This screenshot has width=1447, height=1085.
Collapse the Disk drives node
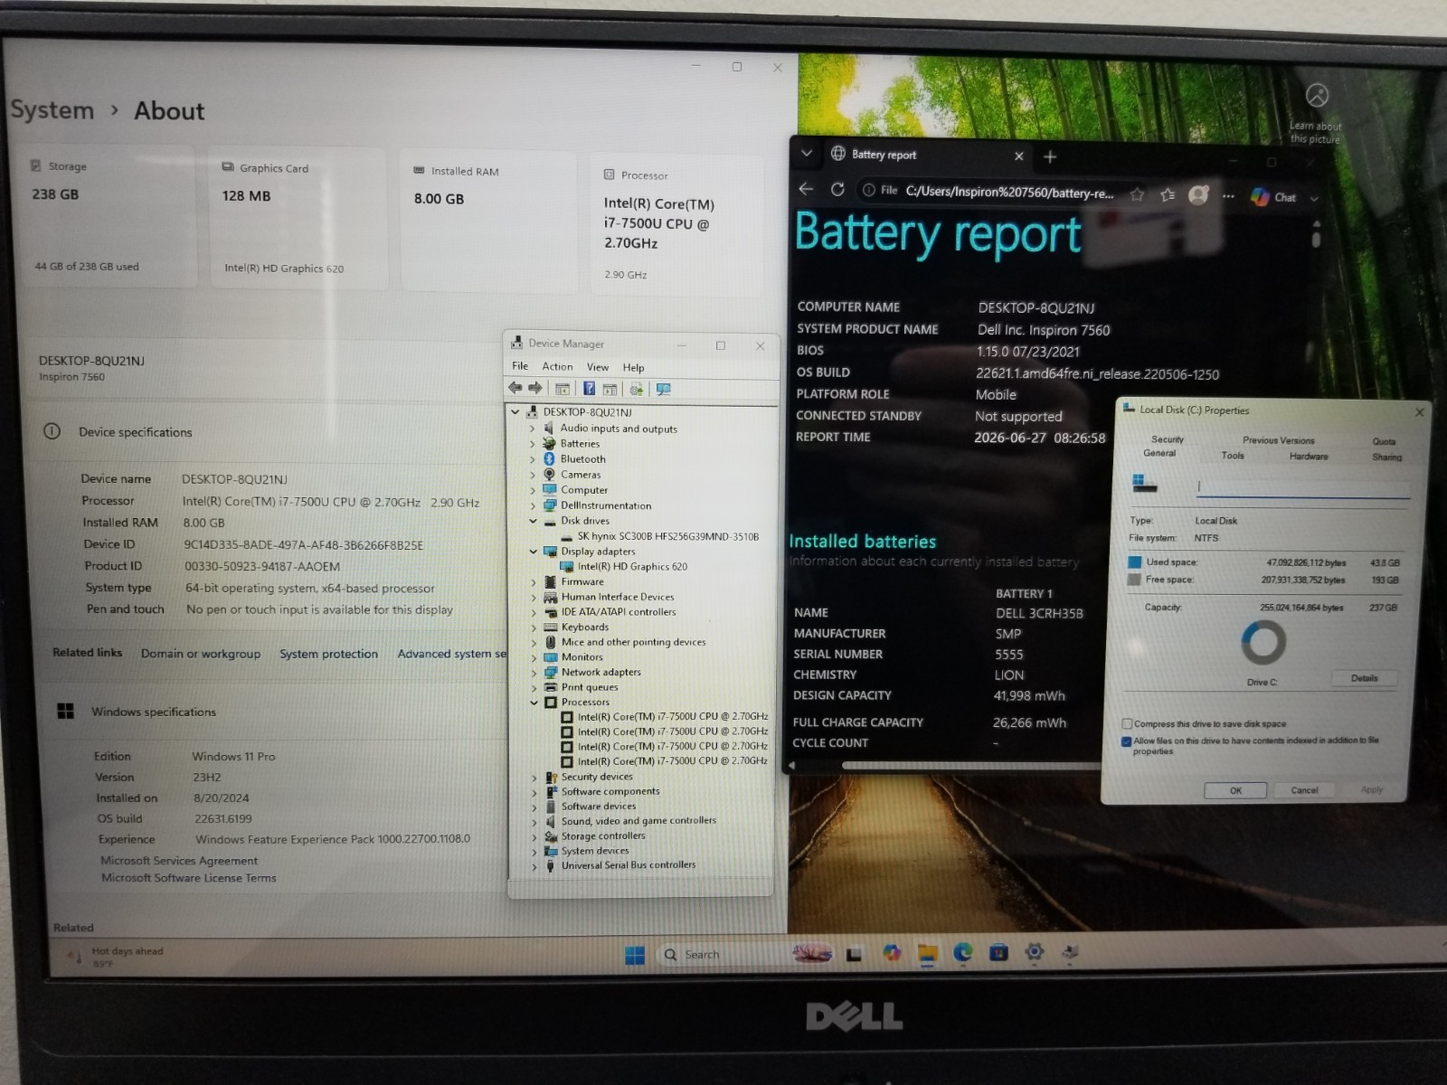(533, 521)
